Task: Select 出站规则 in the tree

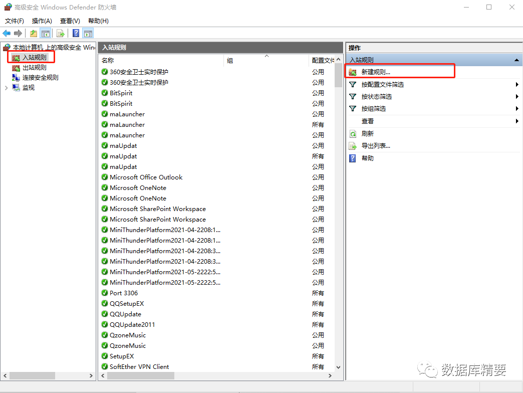Action: pos(35,67)
